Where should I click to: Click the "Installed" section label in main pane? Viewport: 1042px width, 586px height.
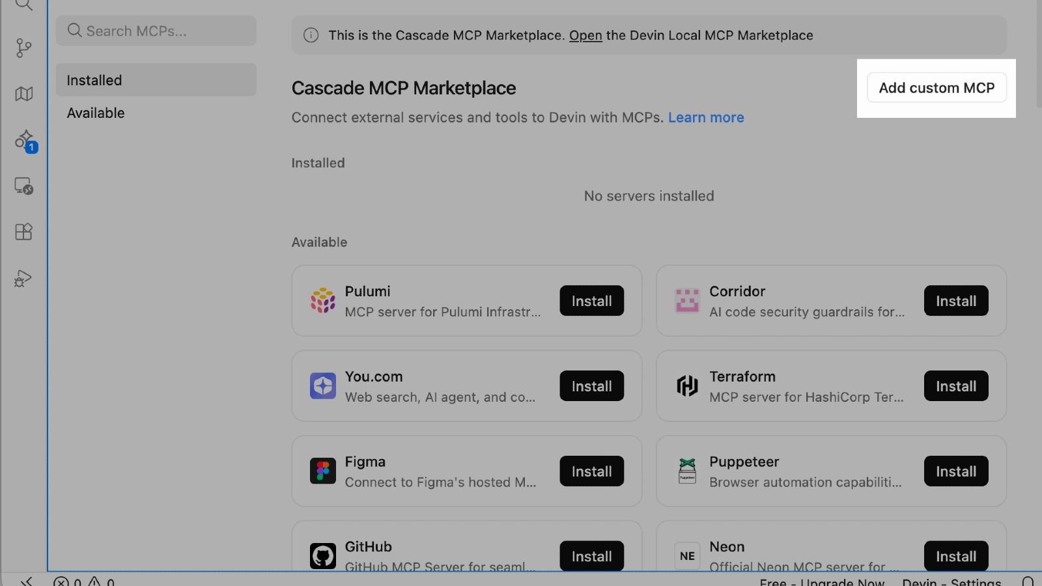point(318,163)
